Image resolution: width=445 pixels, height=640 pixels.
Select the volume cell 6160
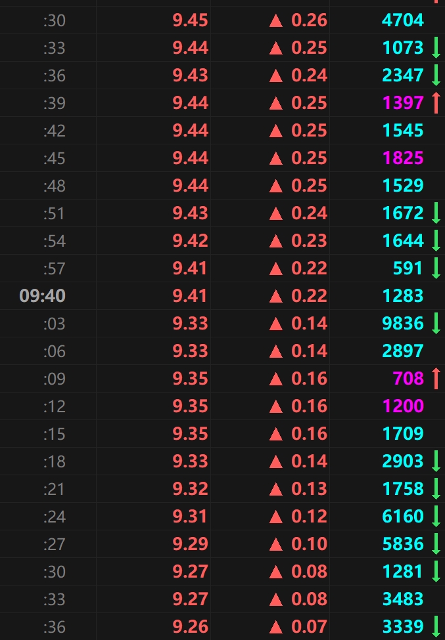pos(402,516)
